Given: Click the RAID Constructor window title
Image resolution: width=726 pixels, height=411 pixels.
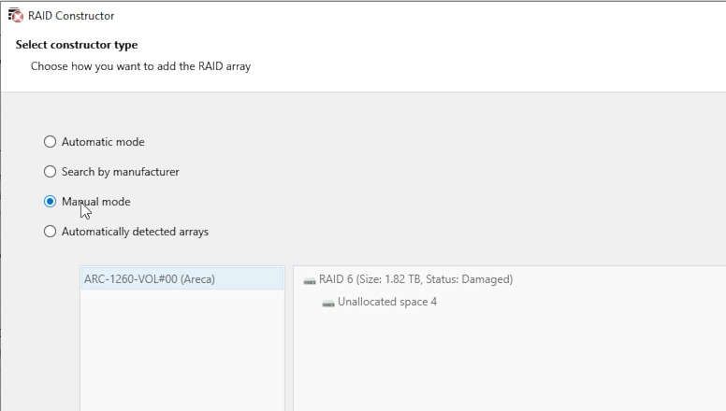Looking at the screenshot, I should [71, 16].
